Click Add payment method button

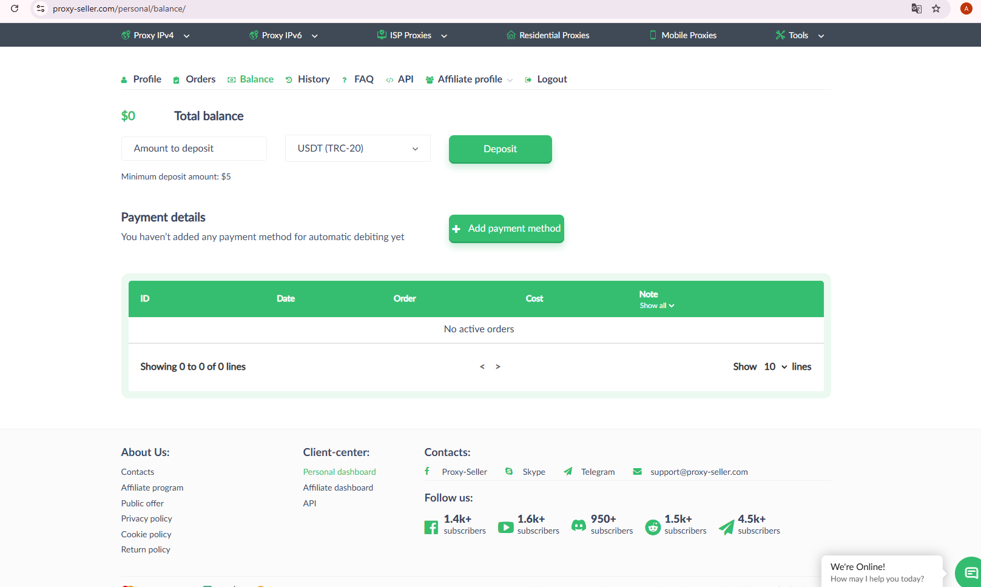pyautogui.click(x=507, y=229)
